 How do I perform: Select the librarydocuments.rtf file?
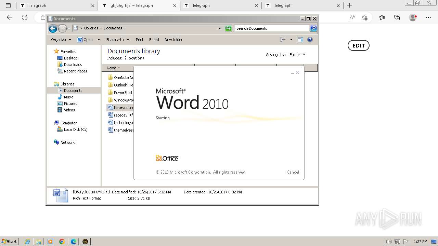pos(120,108)
